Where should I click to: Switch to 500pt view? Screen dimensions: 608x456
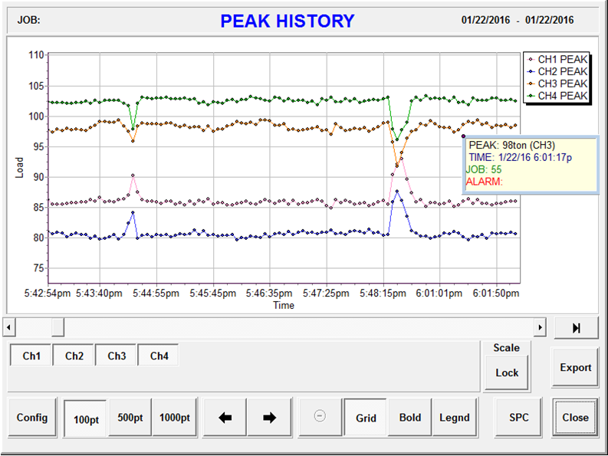click(130, 418)
